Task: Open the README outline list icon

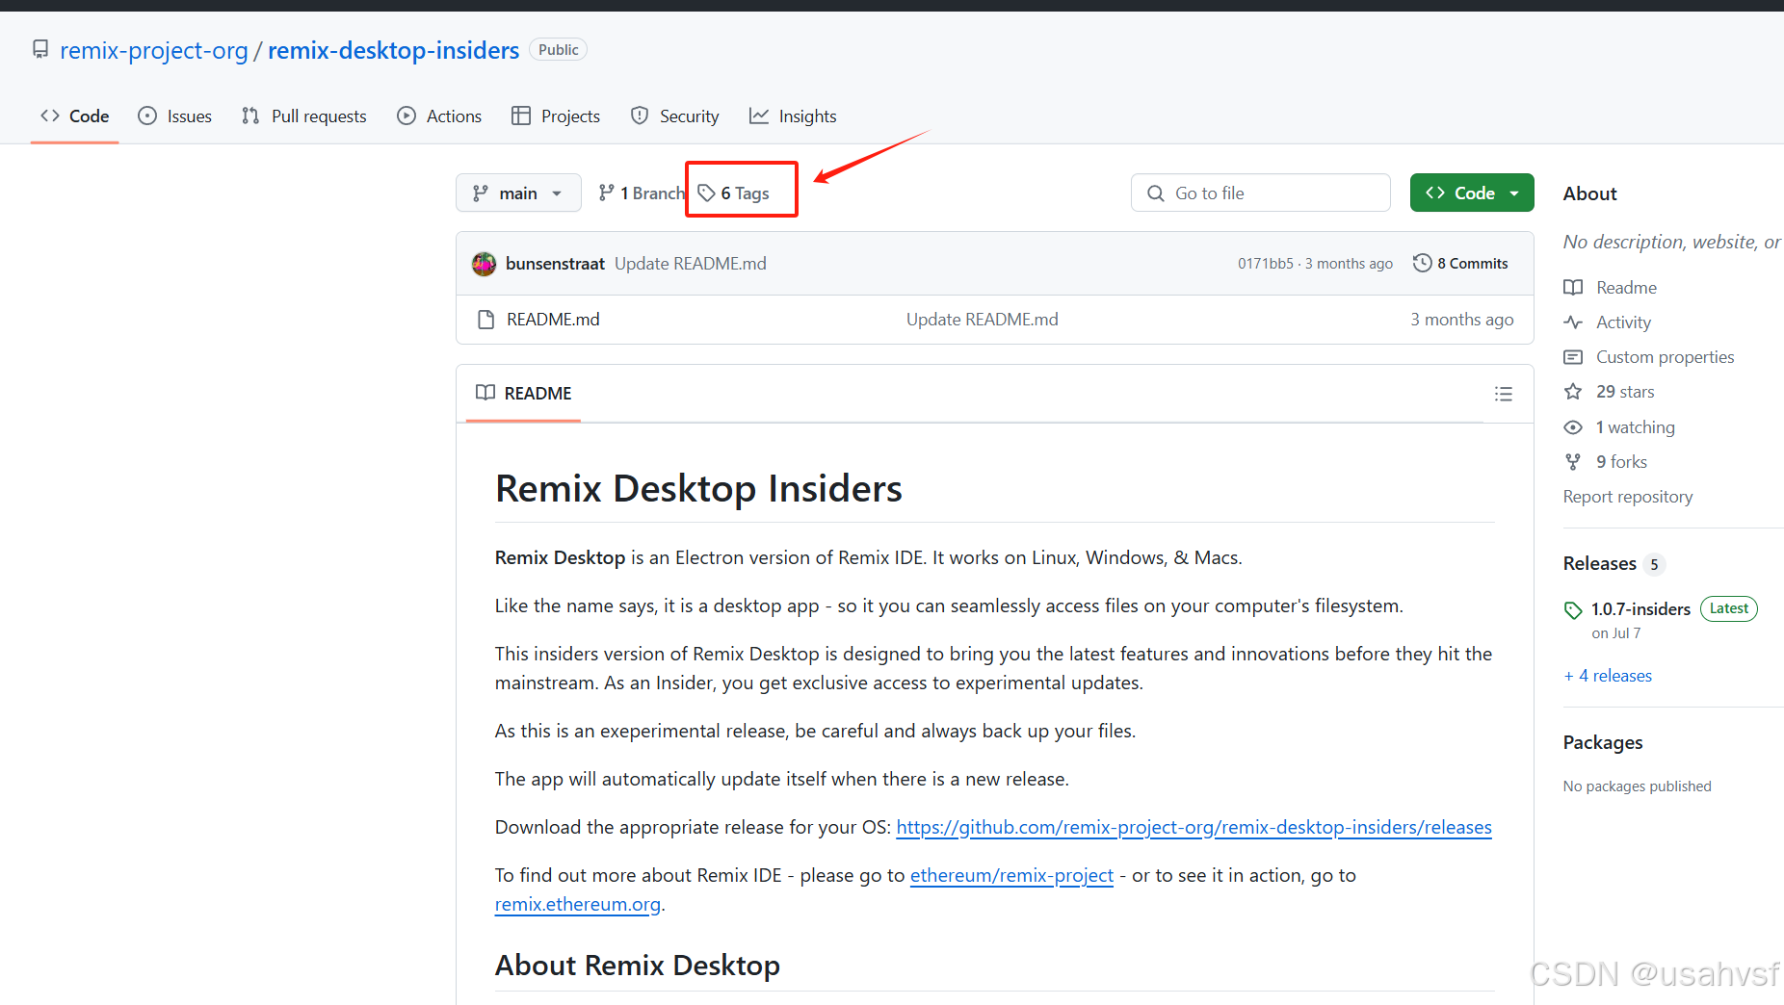Action: 1504,394
